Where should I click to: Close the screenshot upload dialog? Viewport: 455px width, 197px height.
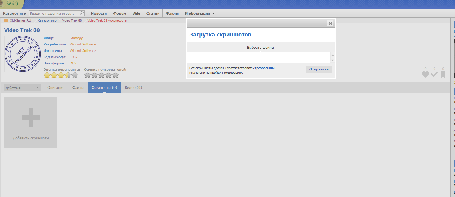[330, 23]
